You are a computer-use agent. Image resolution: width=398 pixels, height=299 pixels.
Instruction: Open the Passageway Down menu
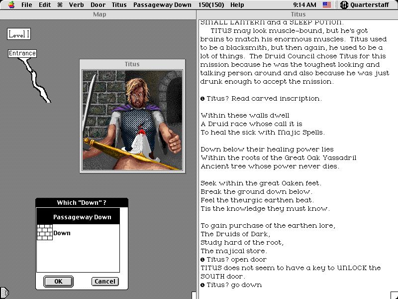[162, 4]
